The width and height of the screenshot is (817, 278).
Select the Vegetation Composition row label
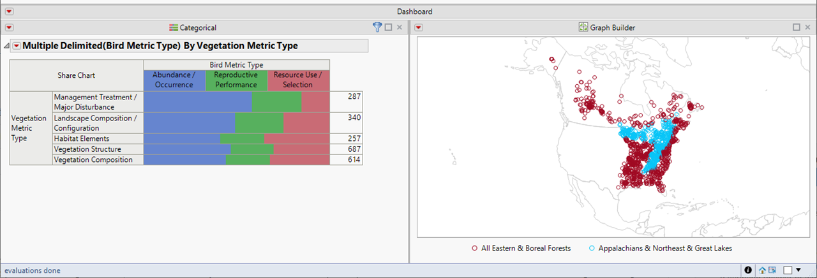[x=98, y=159]
